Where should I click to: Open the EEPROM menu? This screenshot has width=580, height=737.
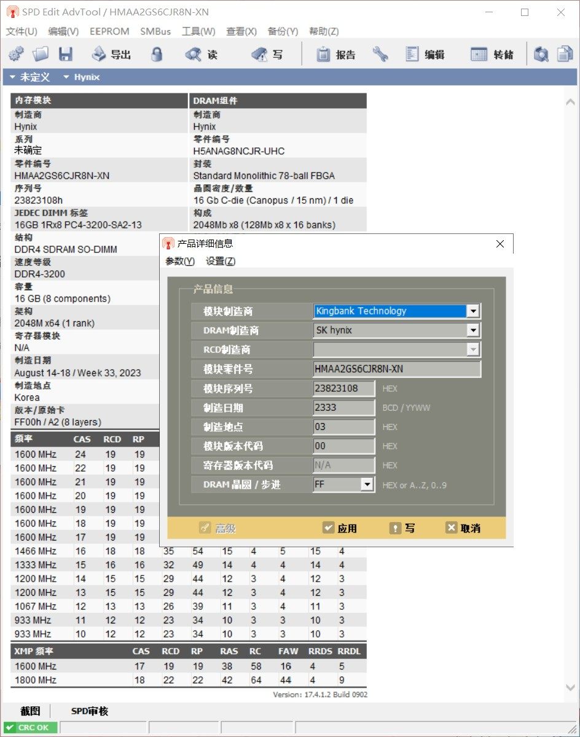click(x=109, y=31)
